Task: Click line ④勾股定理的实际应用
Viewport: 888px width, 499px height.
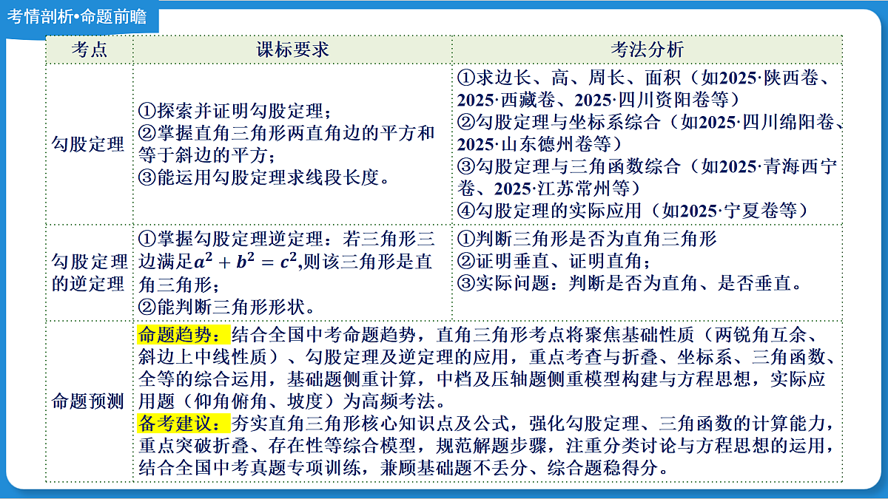Action: click(633, 211)
